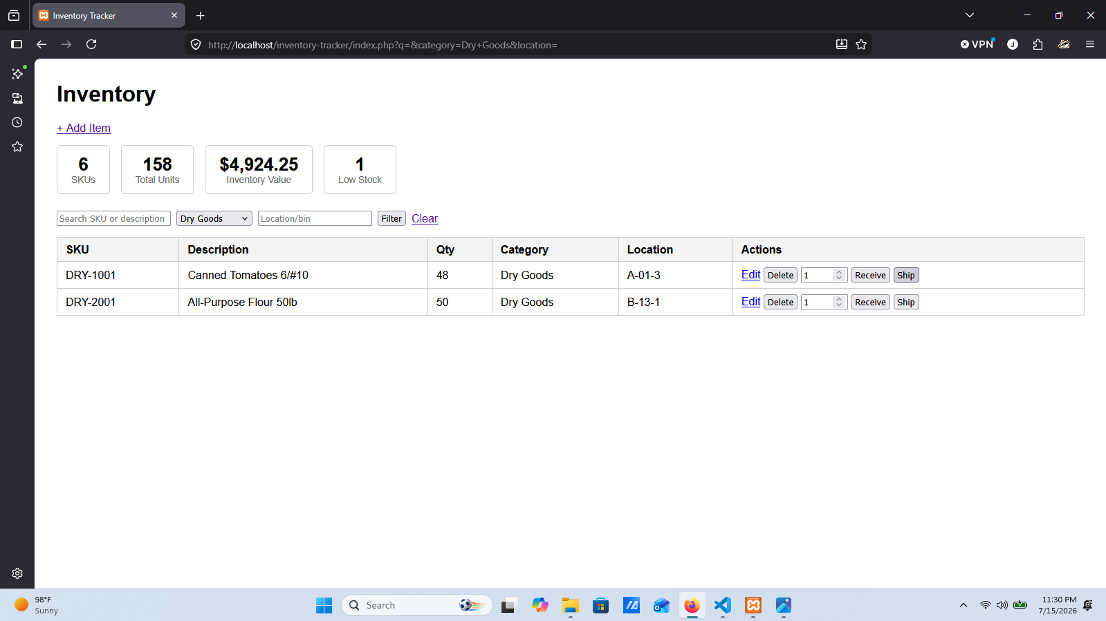The image size is (1106, 621).
Task: Open the Extensions puzzle icon
Action: point(1038,44)
